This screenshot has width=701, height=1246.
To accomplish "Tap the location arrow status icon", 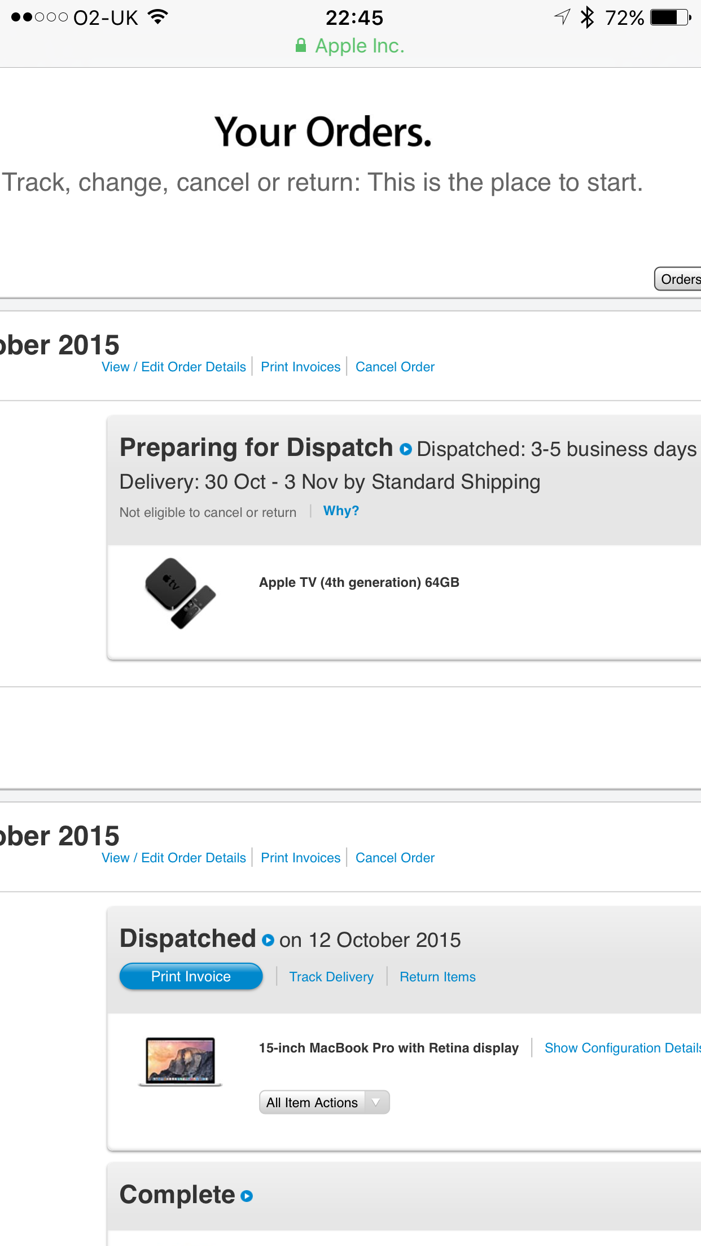I will click(x=562, y=17).
